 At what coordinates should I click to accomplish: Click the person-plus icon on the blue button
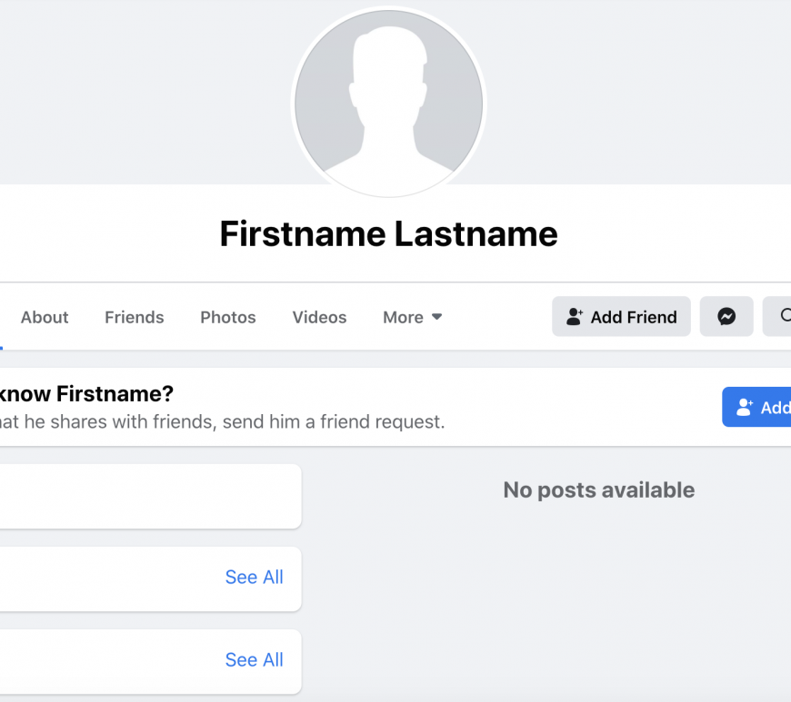point(745,407)
